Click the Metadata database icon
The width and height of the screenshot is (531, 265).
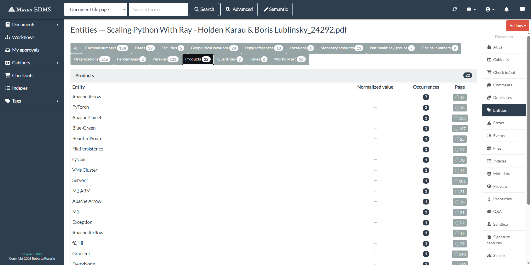coord(489,174)
